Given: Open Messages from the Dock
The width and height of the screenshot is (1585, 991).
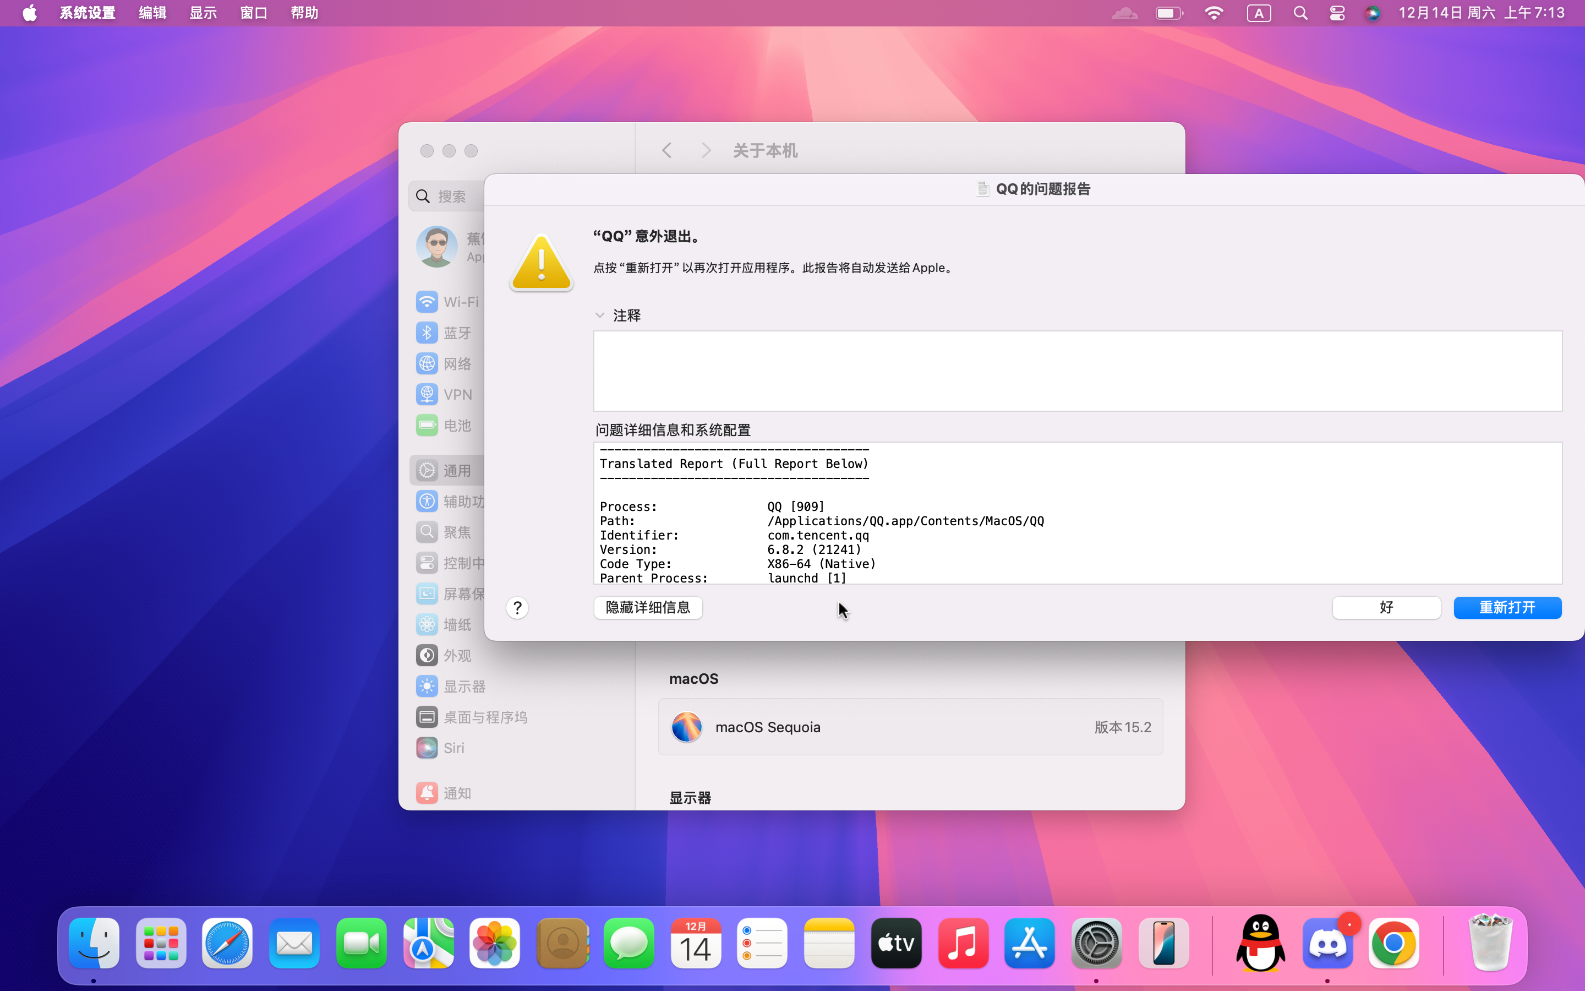Looking at the screenshot, I should (x=628, y=944).
